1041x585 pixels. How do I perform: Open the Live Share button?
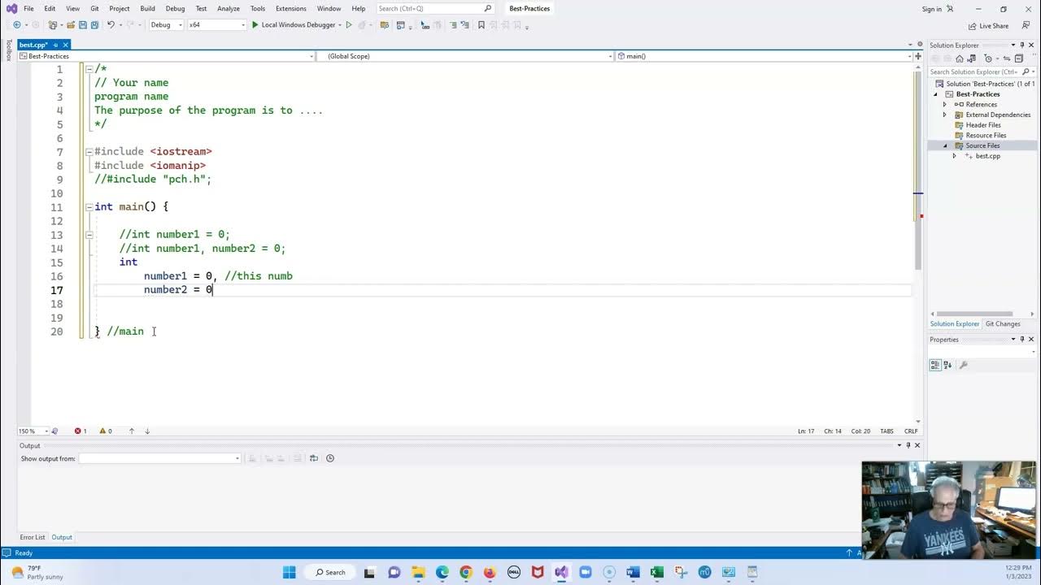988,26
